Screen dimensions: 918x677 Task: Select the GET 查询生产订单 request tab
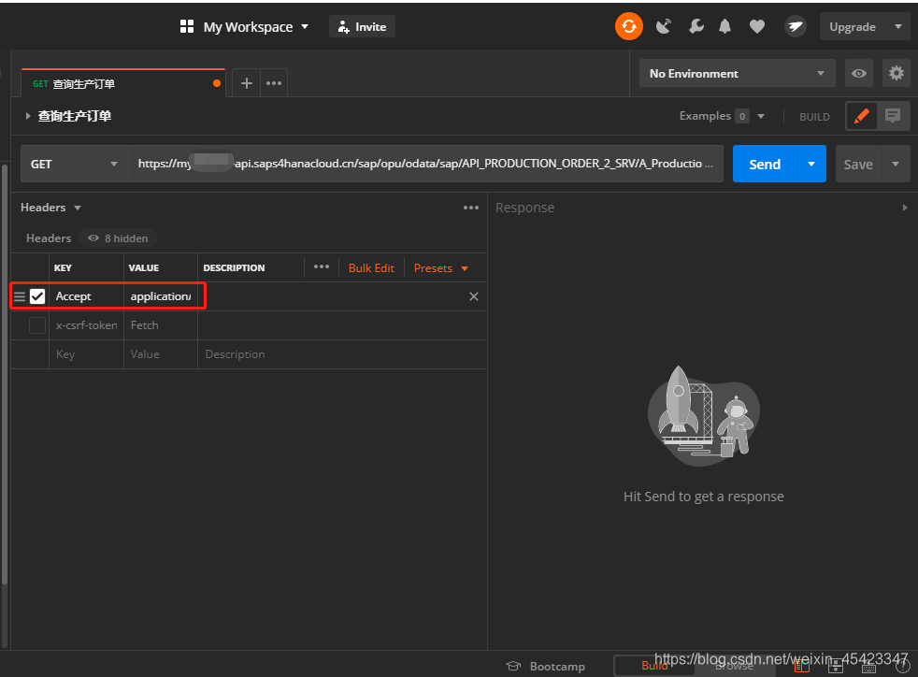[x=123, y=83]
